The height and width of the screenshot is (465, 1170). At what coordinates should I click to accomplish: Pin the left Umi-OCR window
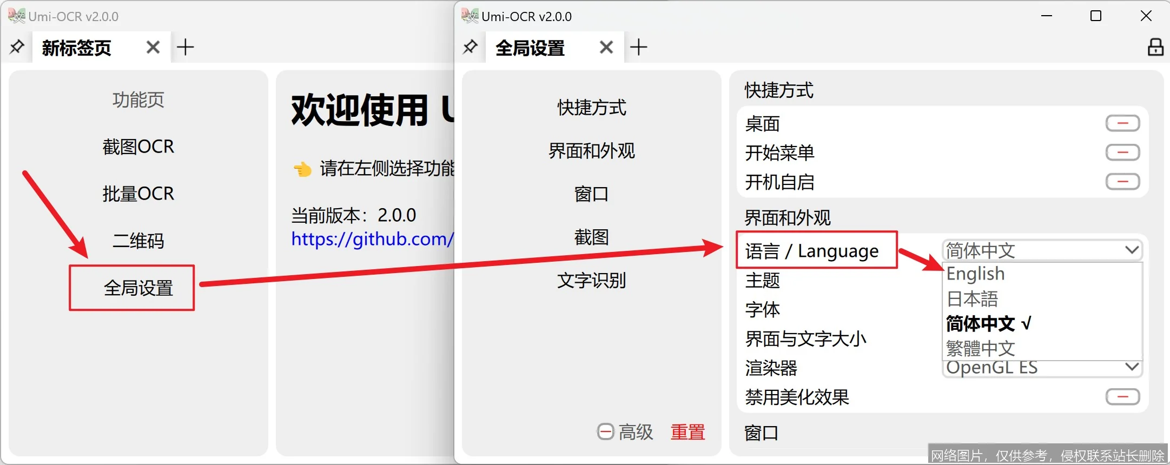(17, 47)
